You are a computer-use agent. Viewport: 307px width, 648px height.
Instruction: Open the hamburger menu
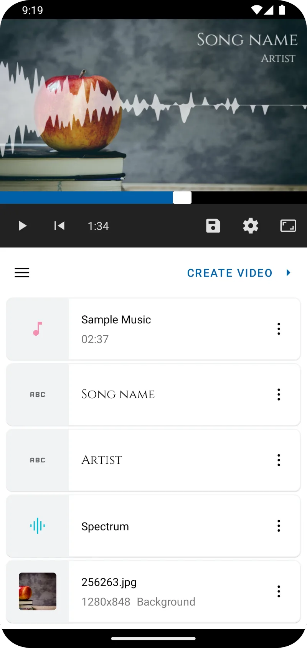click(22, 273)
